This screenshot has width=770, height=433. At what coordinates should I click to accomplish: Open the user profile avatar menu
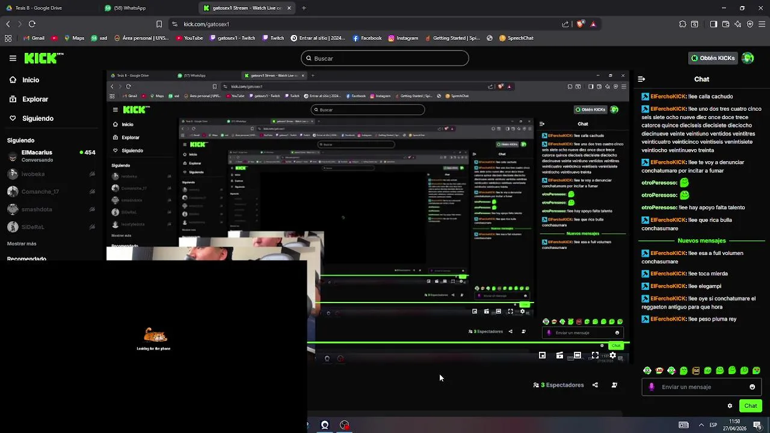click(748, 58)
